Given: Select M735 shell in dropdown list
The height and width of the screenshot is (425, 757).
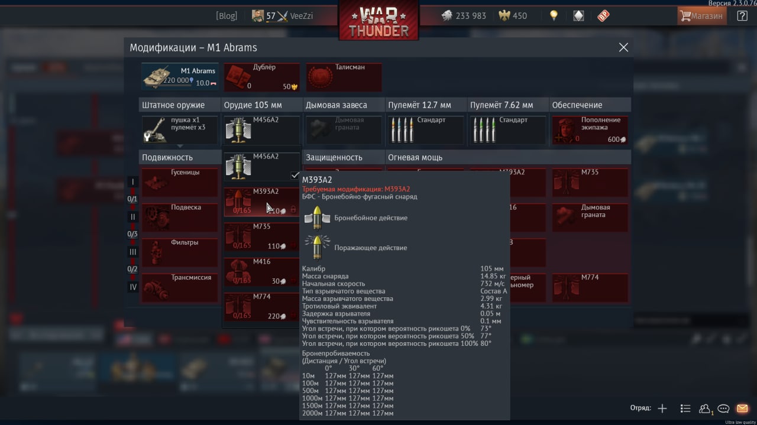Looking at the screenshot, I should [x=261, y=236].
